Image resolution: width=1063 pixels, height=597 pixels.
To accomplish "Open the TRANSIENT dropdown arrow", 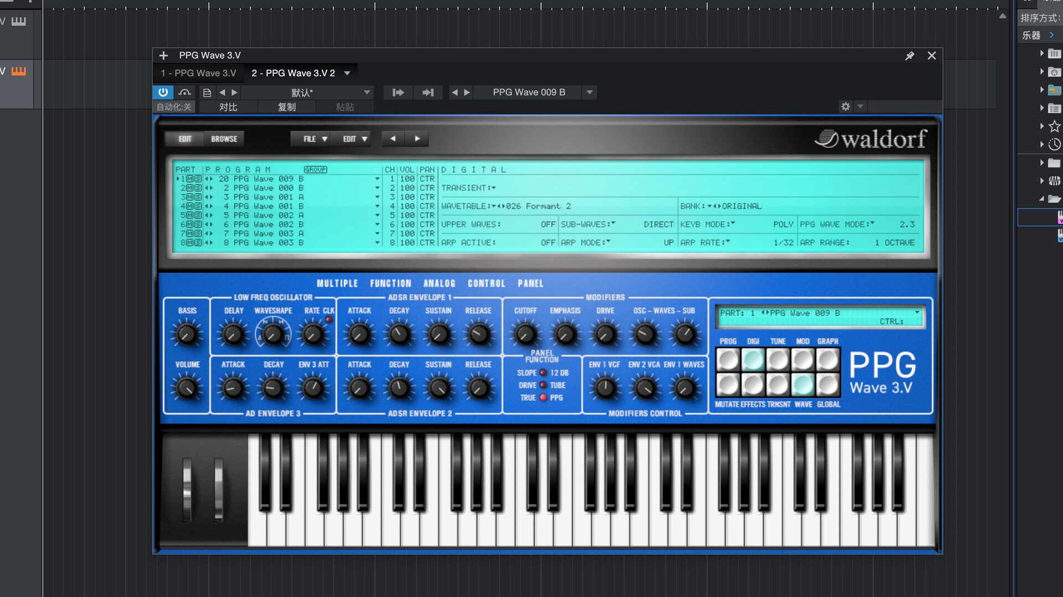I will point(493,188).
